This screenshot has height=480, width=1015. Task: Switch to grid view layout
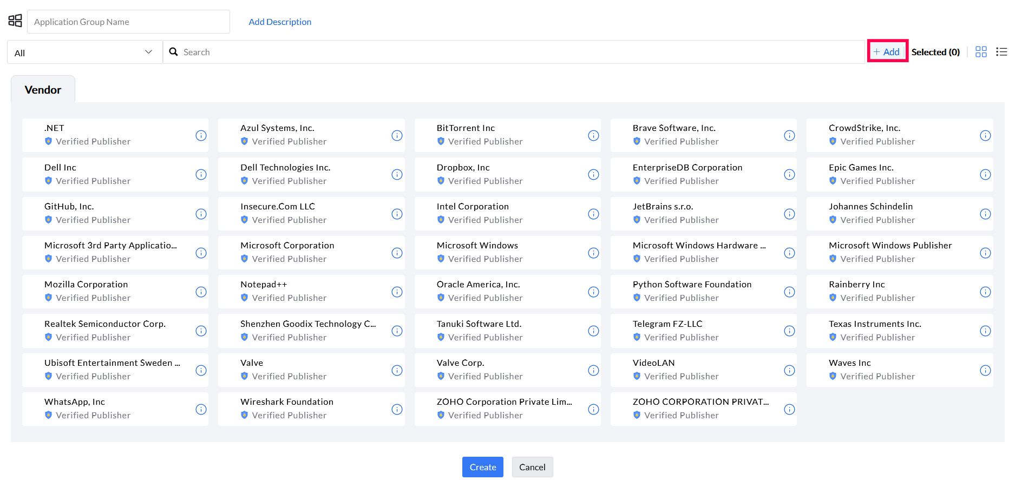pos(981,52)
